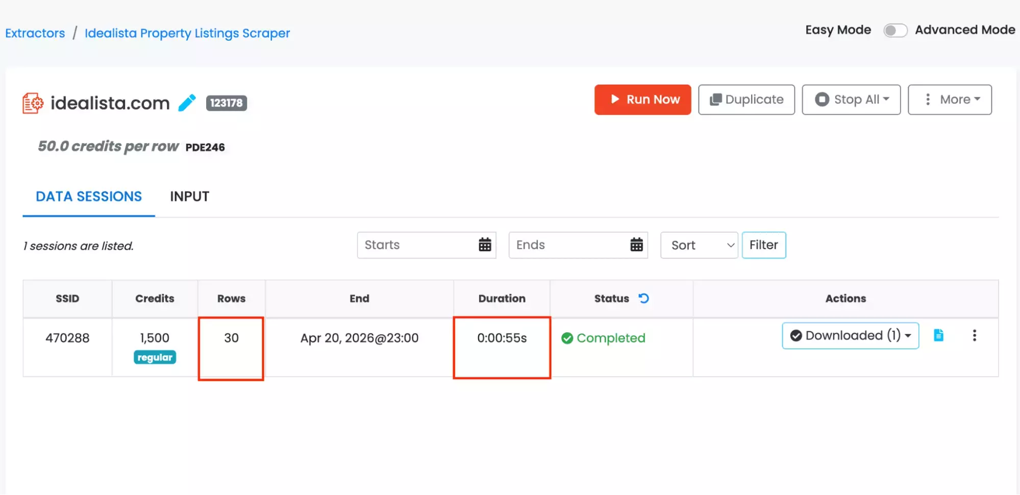Viewport: 1020px width, 495px height.
Task: Click the kebab menu in the session row
Action: pos(975,335)
